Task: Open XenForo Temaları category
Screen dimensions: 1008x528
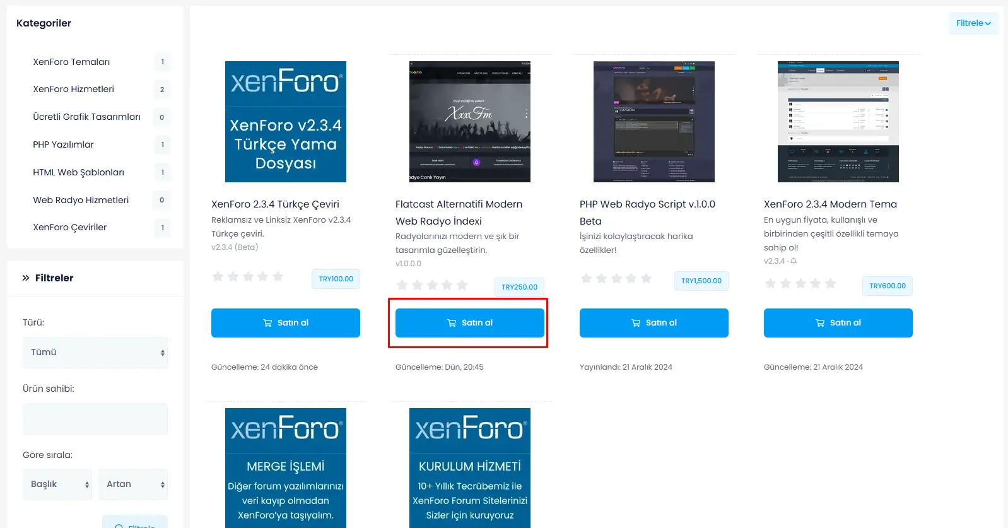Action: point(71,62)
